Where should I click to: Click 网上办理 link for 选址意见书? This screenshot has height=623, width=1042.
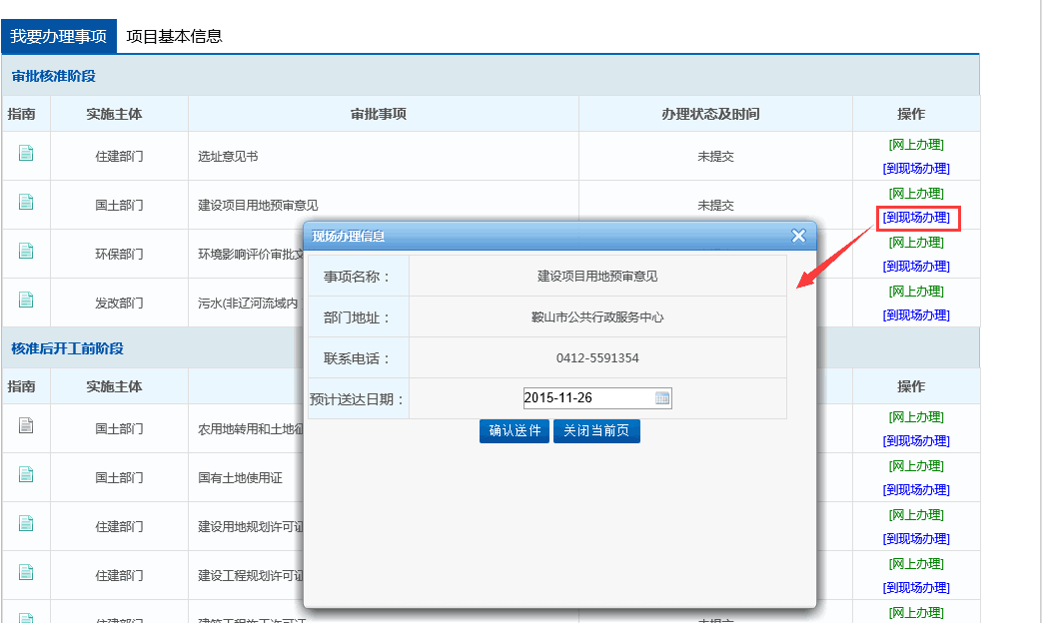[x=916, y=145]
